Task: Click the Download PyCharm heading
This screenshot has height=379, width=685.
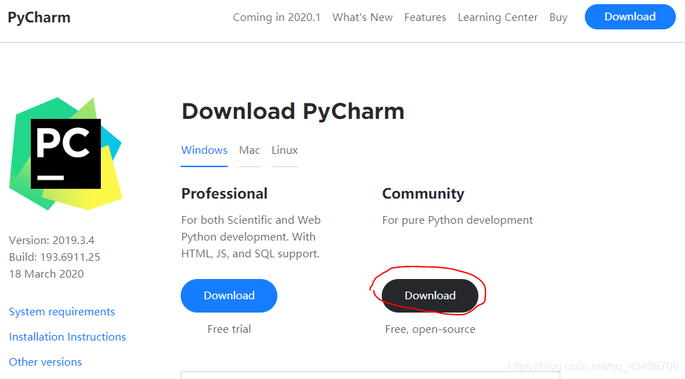Action: click(293, 111)
